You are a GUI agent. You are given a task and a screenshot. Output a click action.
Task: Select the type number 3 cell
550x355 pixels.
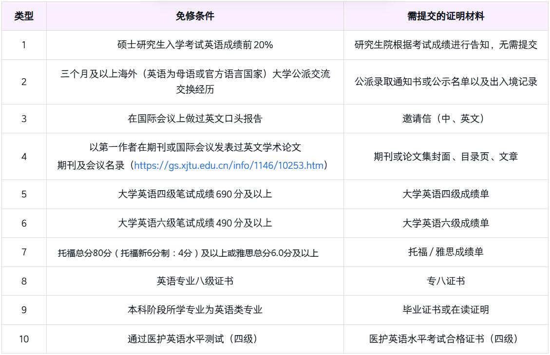(x=24, y=118)
